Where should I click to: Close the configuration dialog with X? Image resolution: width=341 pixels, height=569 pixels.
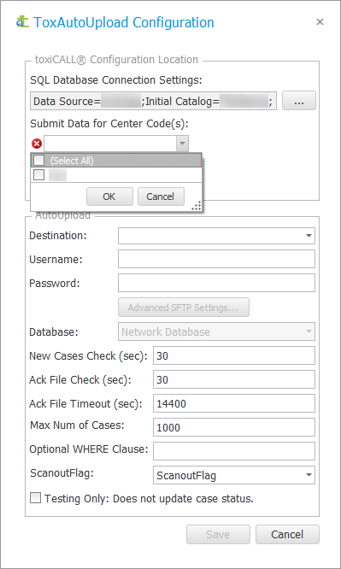(x=320, y=21)
